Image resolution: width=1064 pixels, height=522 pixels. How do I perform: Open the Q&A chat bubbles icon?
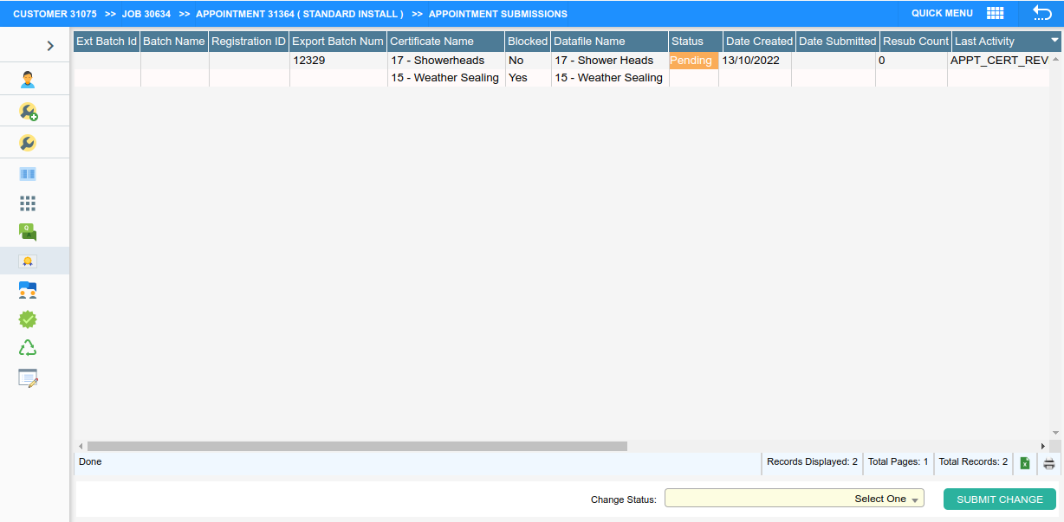click(x=28, y=232)
